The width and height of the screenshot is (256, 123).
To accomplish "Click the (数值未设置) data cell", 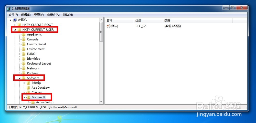I will coord(173,26).
